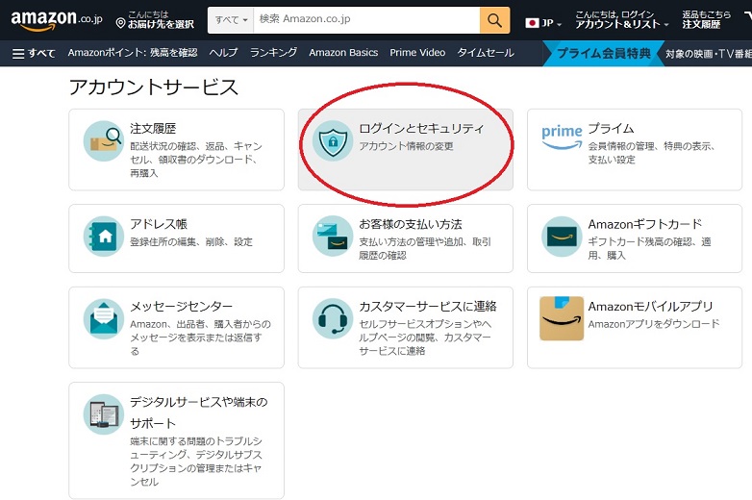Open タイムセール in the nav bar
The height and width of the screenshot is (500, 752).
[x=486, y=53]
